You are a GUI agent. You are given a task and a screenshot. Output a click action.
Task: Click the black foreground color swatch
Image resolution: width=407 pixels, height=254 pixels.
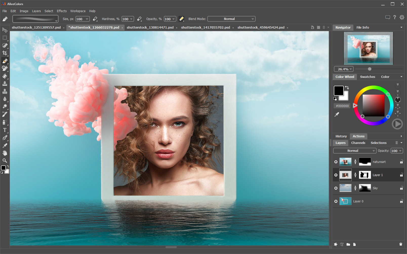tap(338, 91)
